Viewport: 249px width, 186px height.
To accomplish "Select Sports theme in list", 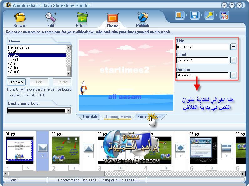I will (37, 51).
